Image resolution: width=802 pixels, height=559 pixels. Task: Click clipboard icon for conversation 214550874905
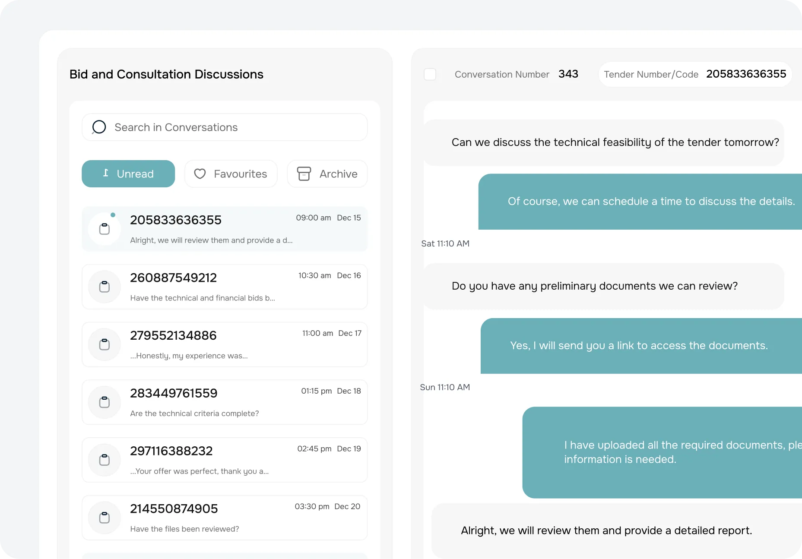click(105, 518)
